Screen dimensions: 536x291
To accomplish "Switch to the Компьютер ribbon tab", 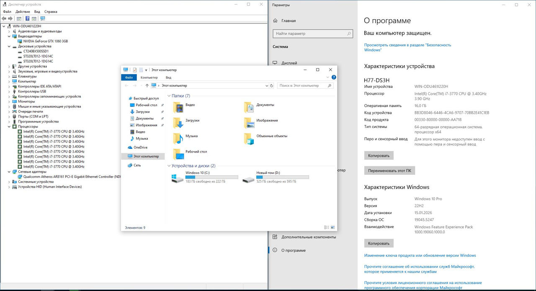I will click(x=149, y=77).
